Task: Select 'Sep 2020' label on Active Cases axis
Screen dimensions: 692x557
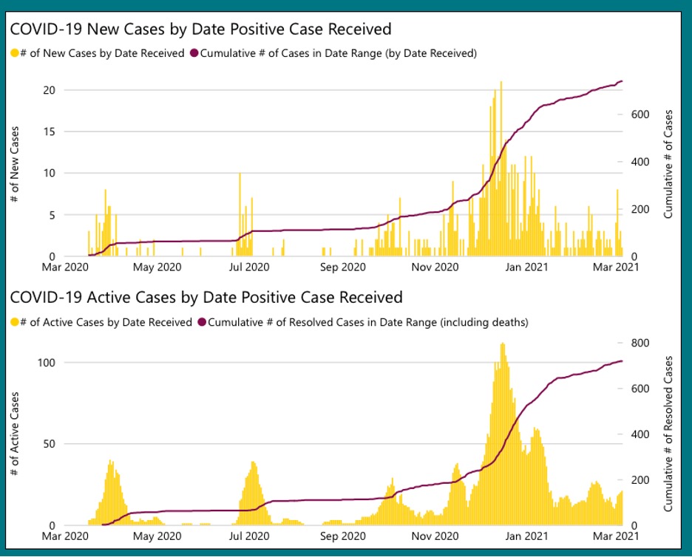Action: coord(346,536)
